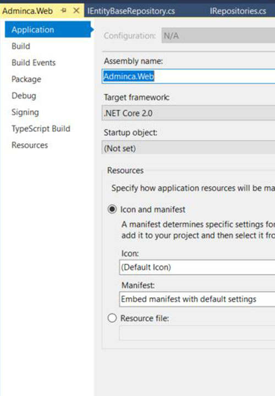The height and width of the screenshot is (396, 275).
Task: Open the Package settings page
Action: (26, 79)
